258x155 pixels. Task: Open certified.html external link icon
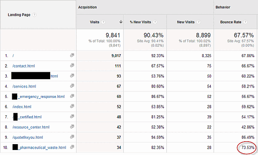click(72, 116)
